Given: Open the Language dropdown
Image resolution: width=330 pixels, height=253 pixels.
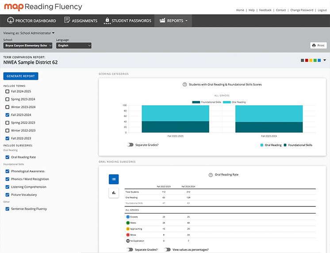Looking at the screenshot, I should 73,46.
